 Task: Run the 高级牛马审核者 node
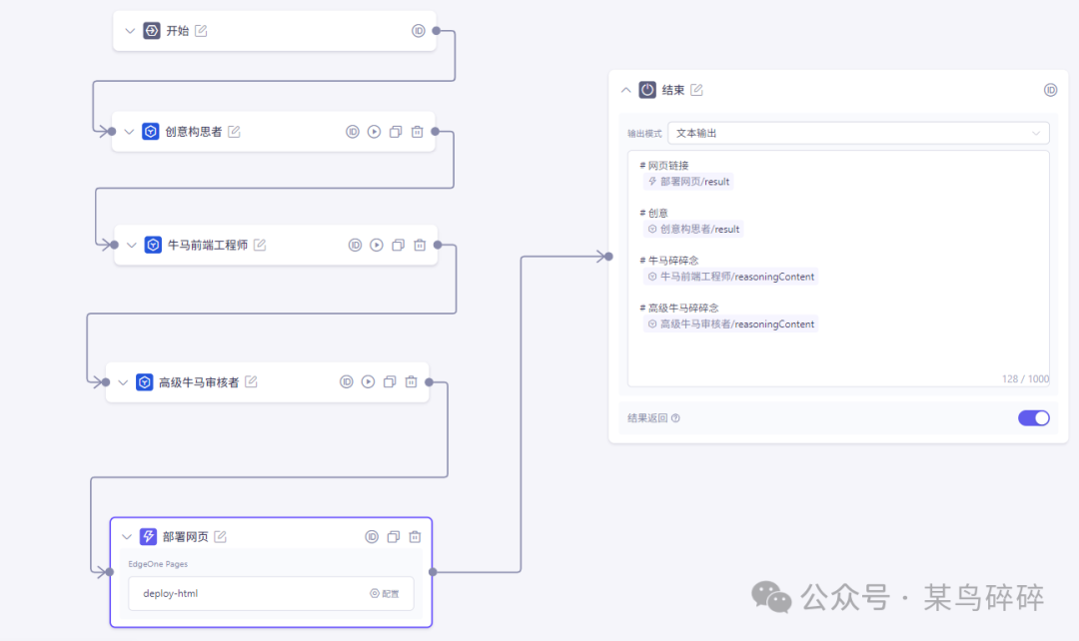(x=368, y=381)
